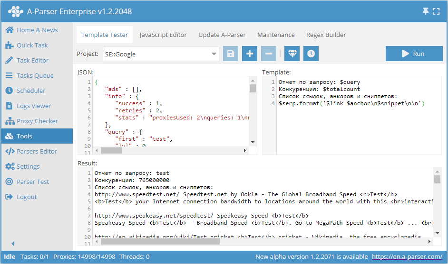
Task: Go to Scheduler in sidebar
Action: [x=31, y=91]
